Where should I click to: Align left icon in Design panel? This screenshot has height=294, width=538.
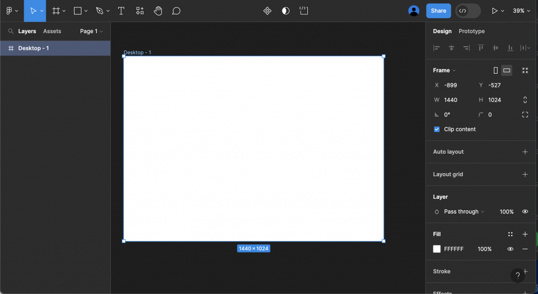pos(437,48)
